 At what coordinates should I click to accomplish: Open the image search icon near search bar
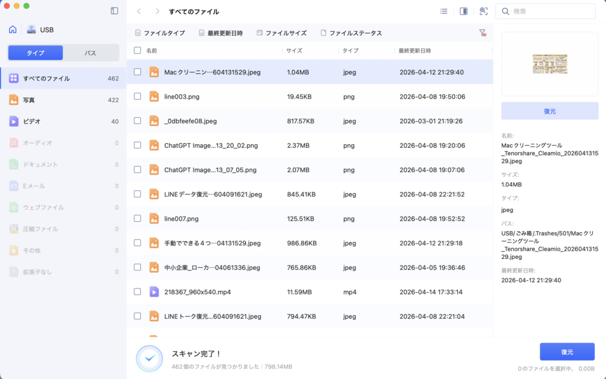(484, 11)
